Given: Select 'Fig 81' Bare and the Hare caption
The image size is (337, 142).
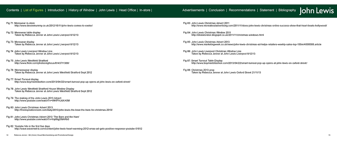Looking at the screenshot, I should tap(43, 117).
